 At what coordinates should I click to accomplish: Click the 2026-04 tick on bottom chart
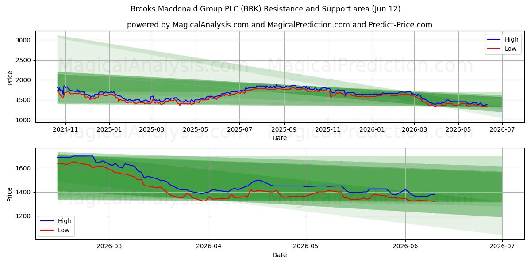click(209, 247)
